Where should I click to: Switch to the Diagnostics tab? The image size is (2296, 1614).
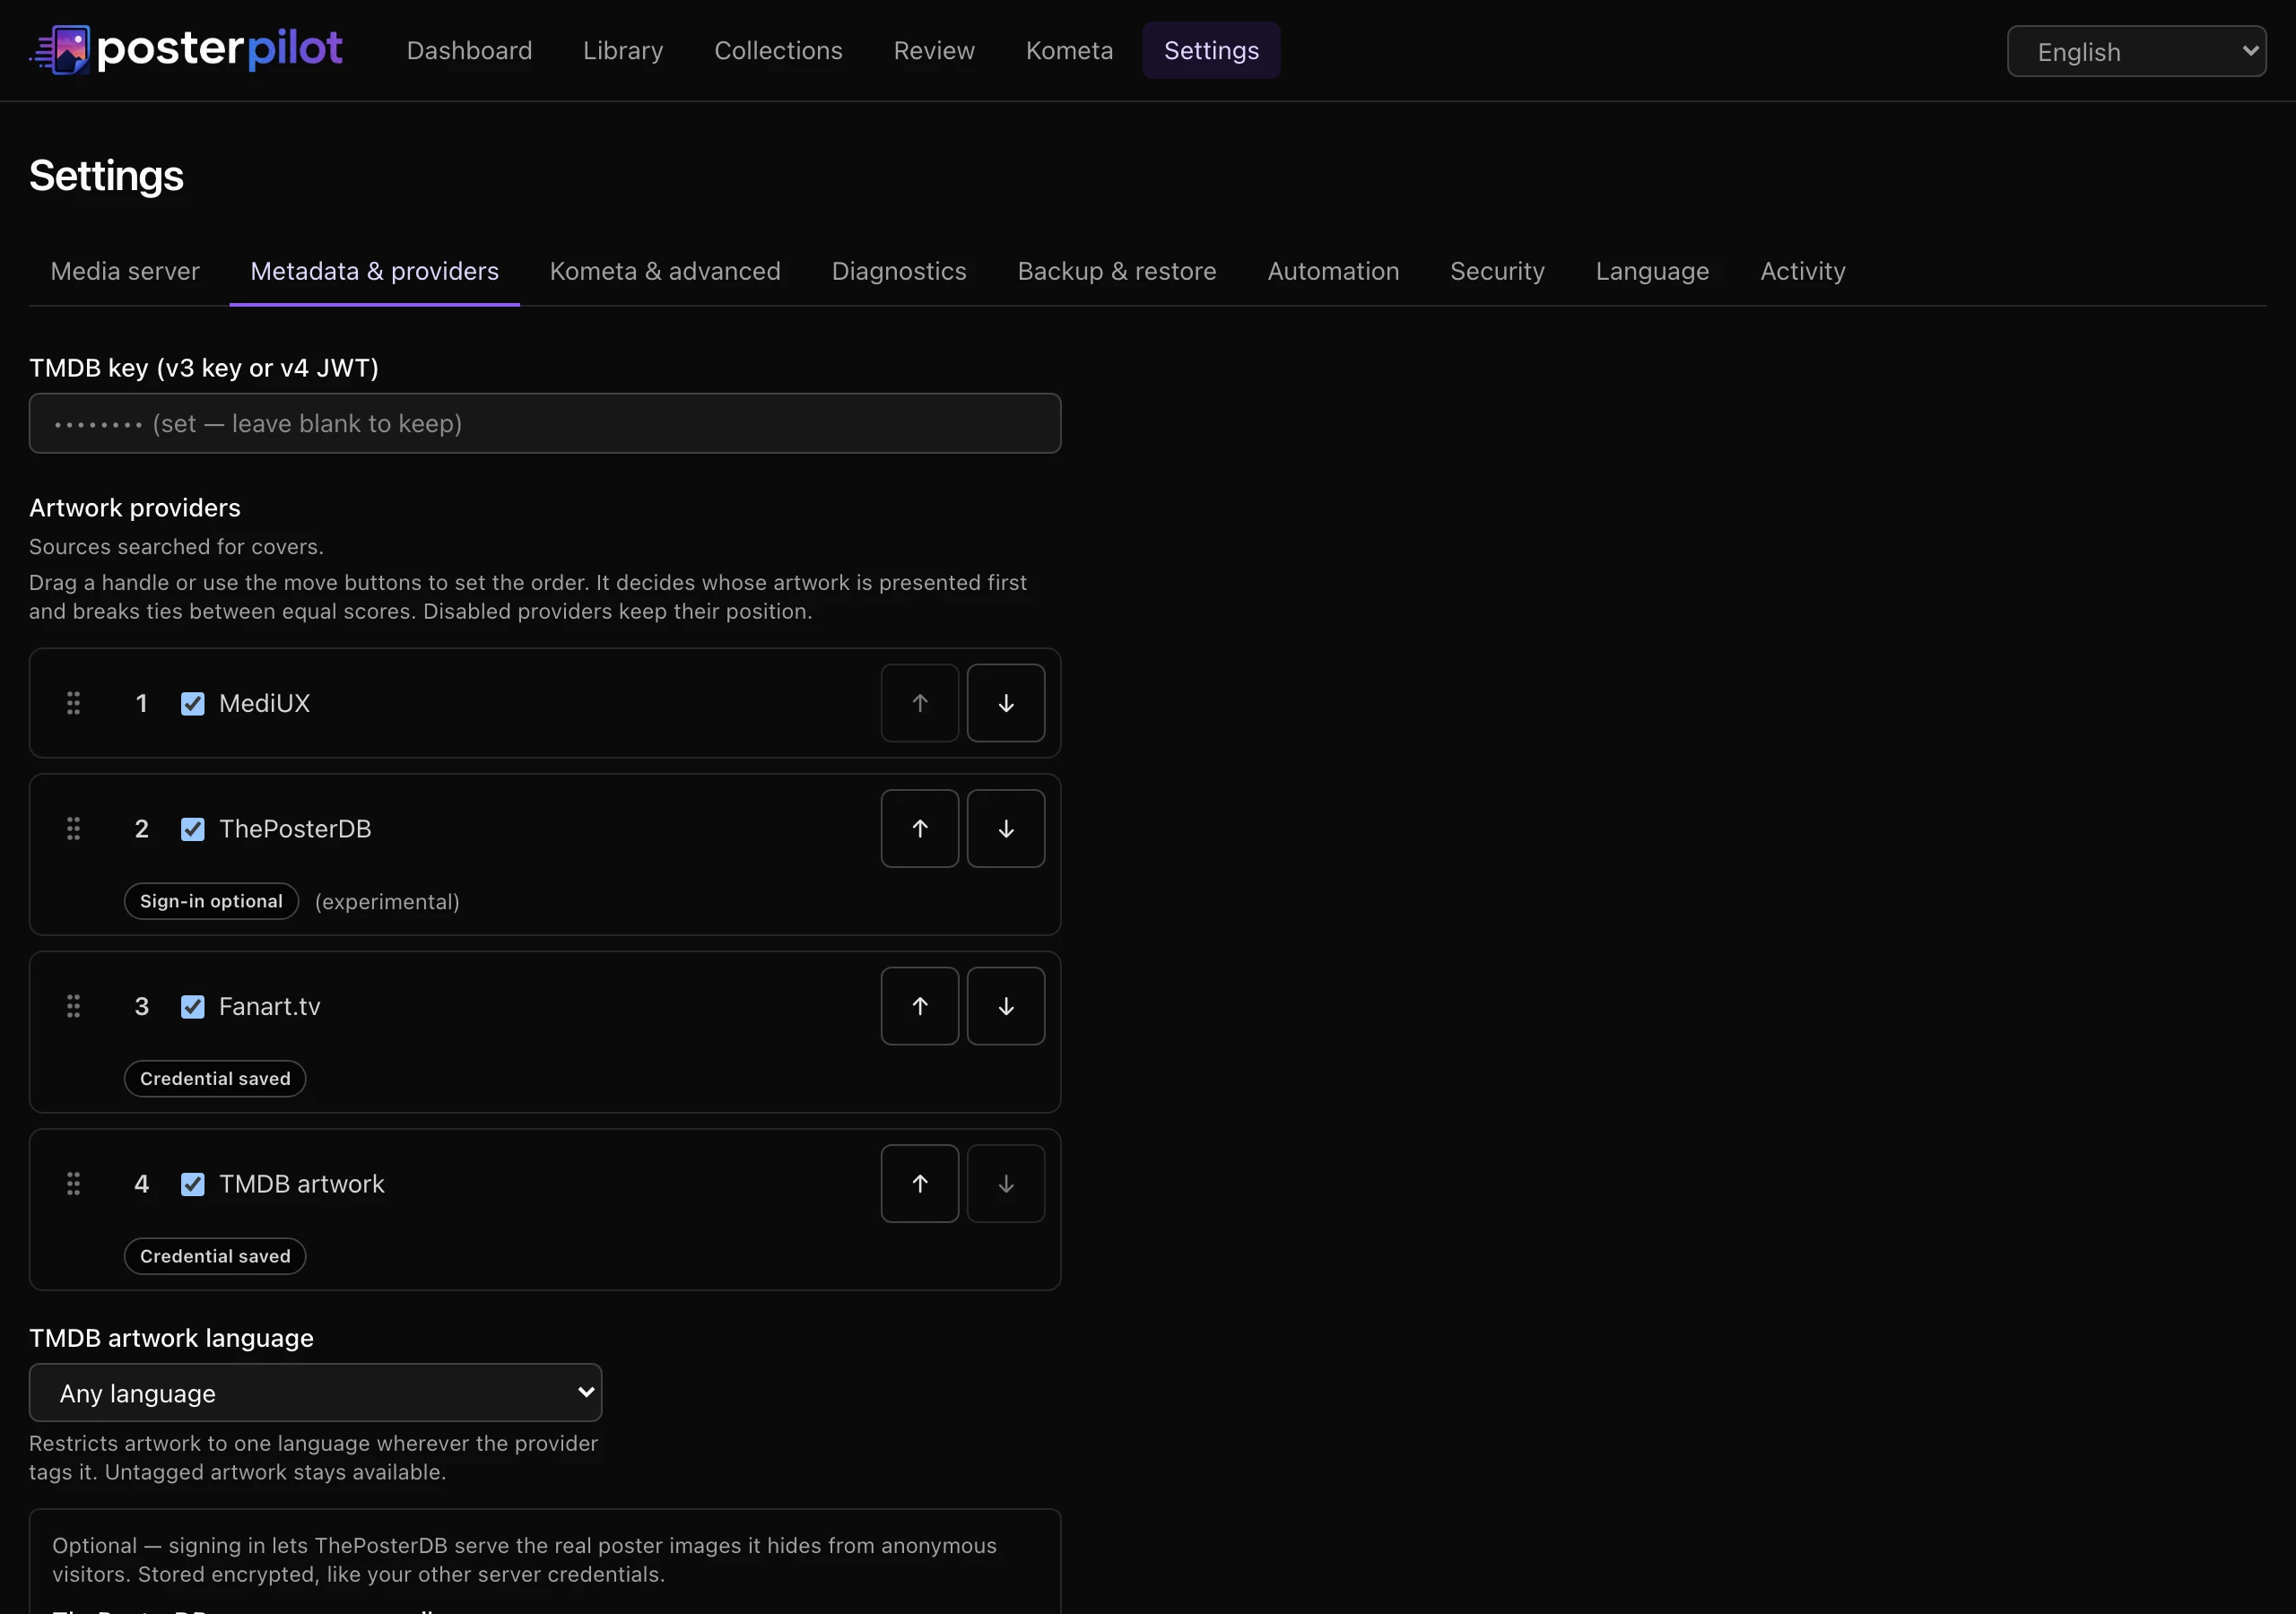[899, 271]
